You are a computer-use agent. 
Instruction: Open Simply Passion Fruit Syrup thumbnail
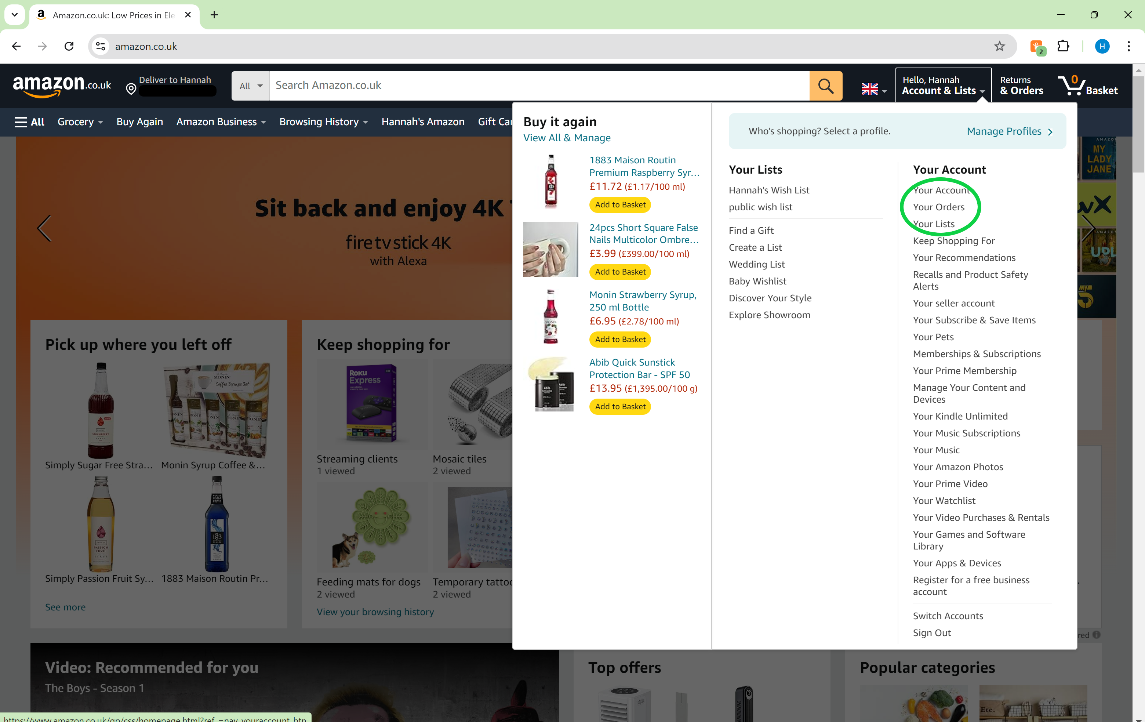point(101,524)
